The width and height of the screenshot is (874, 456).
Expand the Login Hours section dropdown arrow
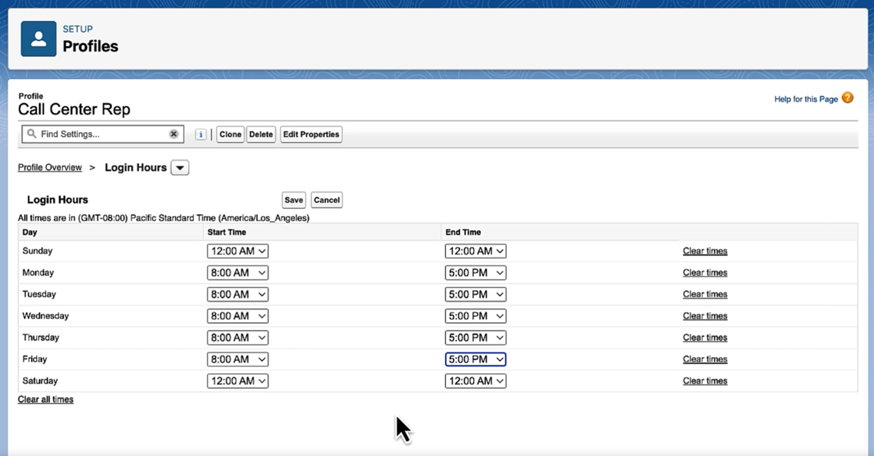pos(180,168)
